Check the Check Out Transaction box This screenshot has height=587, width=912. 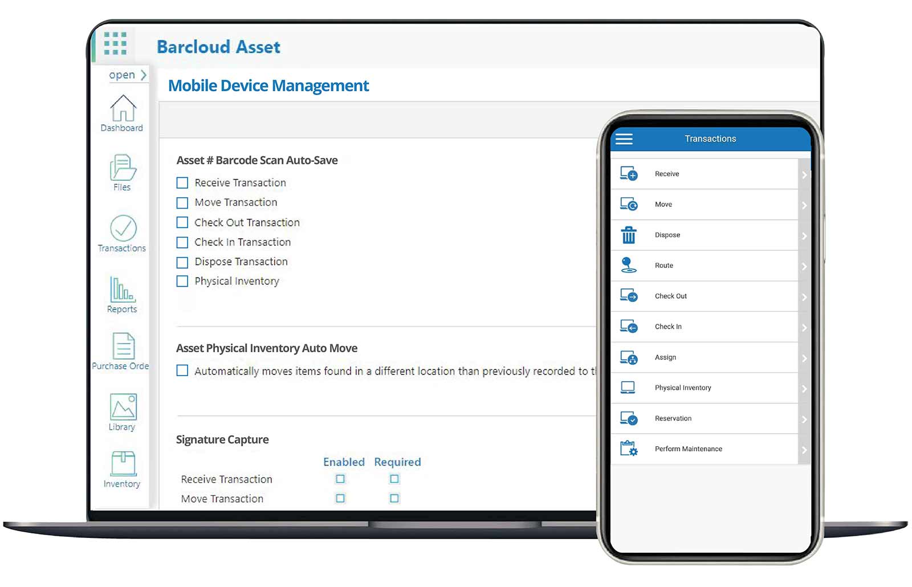point(182,222)
